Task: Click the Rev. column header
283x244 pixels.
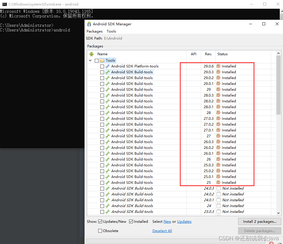Action: pyautogui.click(x=208, y=54)
